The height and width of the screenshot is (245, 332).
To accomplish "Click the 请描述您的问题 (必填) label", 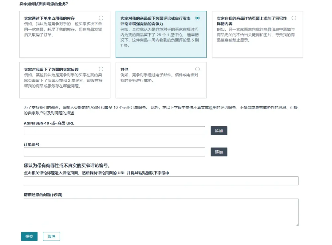I will pos(43,195).
